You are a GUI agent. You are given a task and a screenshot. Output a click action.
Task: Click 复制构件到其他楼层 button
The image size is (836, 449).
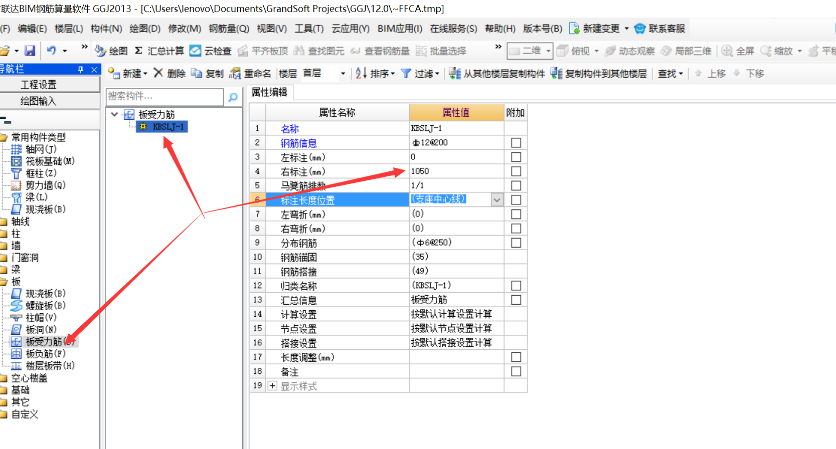coord(599,73)
